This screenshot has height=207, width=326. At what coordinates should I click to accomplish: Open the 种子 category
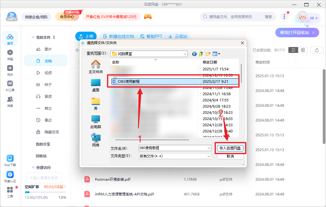coord(46,85)
